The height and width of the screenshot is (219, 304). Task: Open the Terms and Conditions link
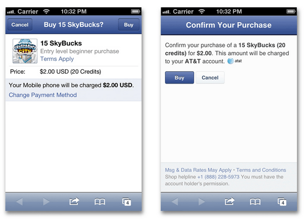point(261,170)
